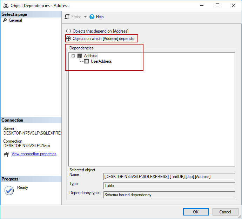Click the wrench icon beside General

(5, 20)
